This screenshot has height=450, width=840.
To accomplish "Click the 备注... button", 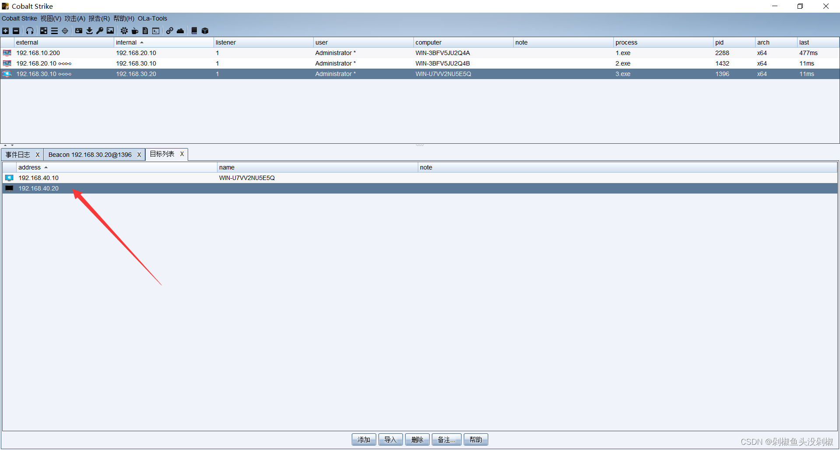I will coord(446,440).
